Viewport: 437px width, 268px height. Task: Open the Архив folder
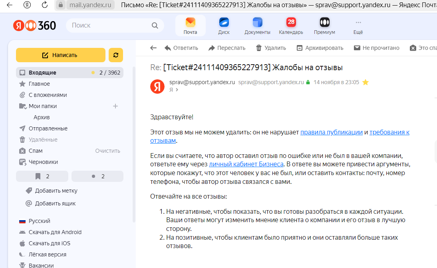click(42, 117)
